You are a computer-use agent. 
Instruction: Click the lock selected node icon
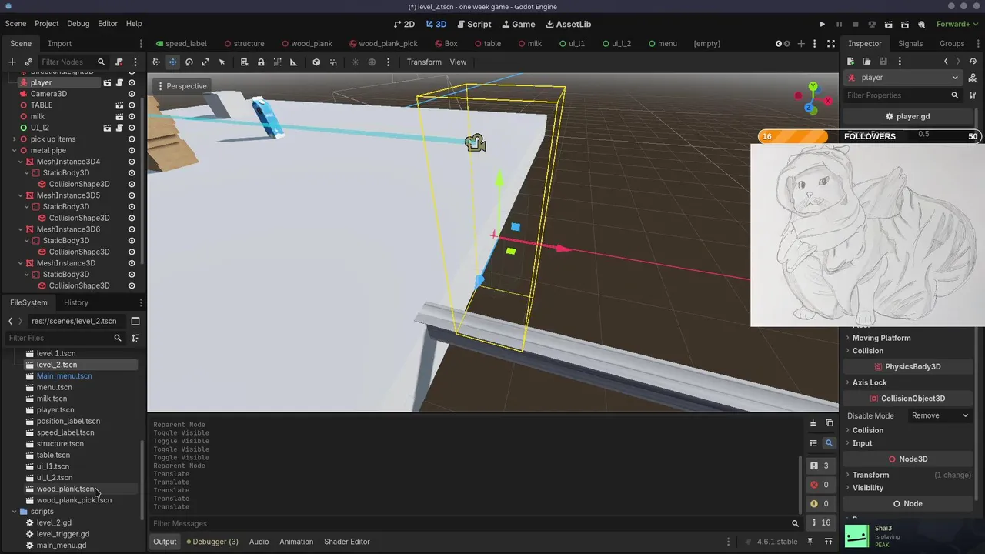pos(261,62)
